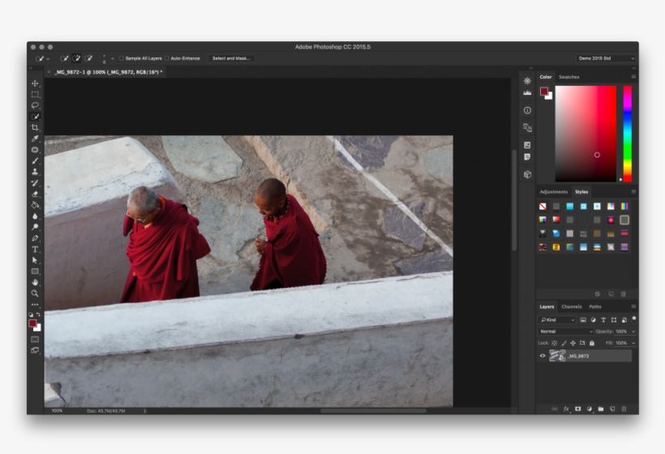Select the Horizontal Type tool
665x454 pixels.
(x=35, y=249)
